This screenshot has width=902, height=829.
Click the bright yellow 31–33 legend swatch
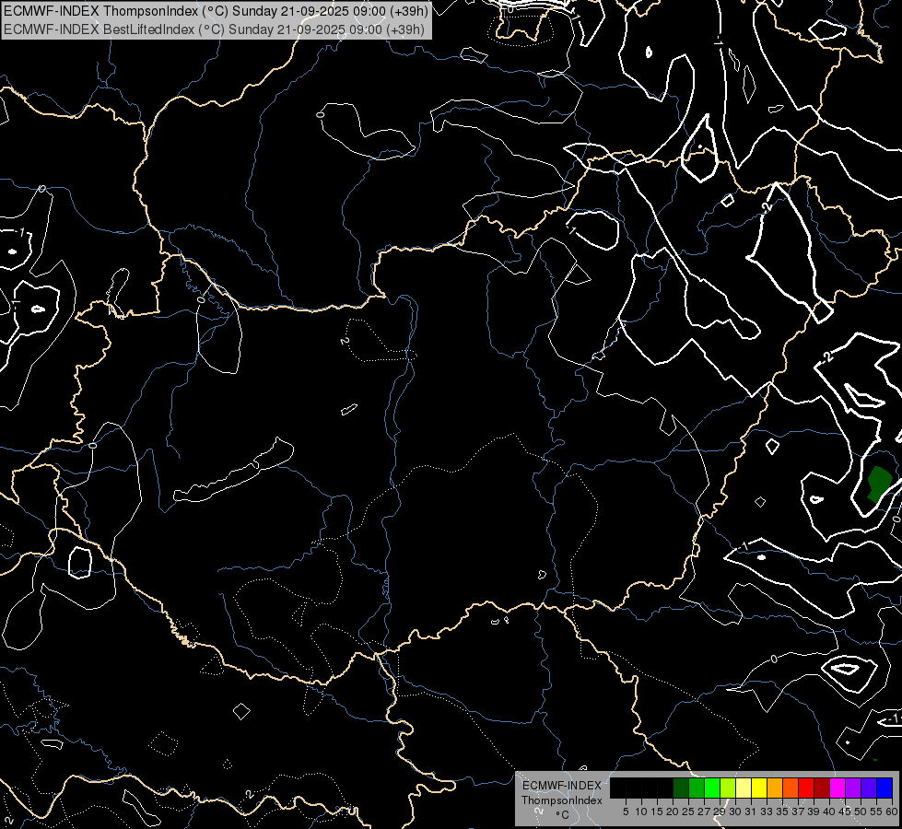759,788
